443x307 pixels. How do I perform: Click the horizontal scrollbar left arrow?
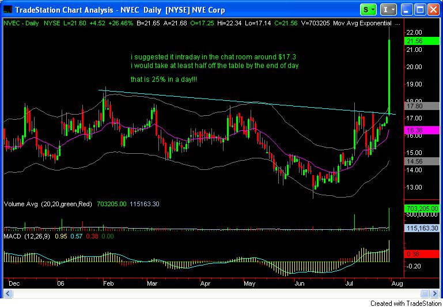pos(7,293)
